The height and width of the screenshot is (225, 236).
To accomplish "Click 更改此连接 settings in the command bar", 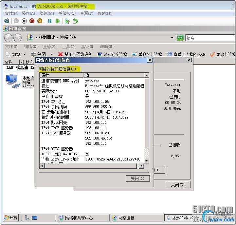I will (223, 54).
